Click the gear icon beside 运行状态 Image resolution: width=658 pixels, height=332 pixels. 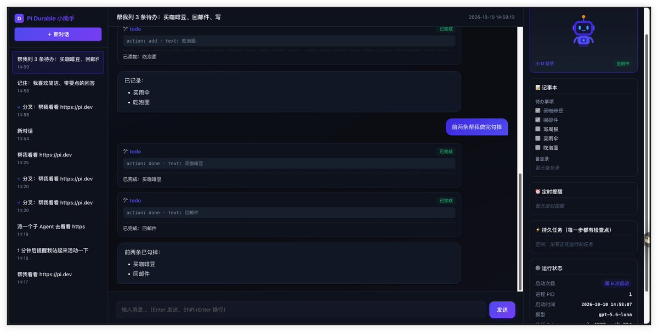(538, 268)
